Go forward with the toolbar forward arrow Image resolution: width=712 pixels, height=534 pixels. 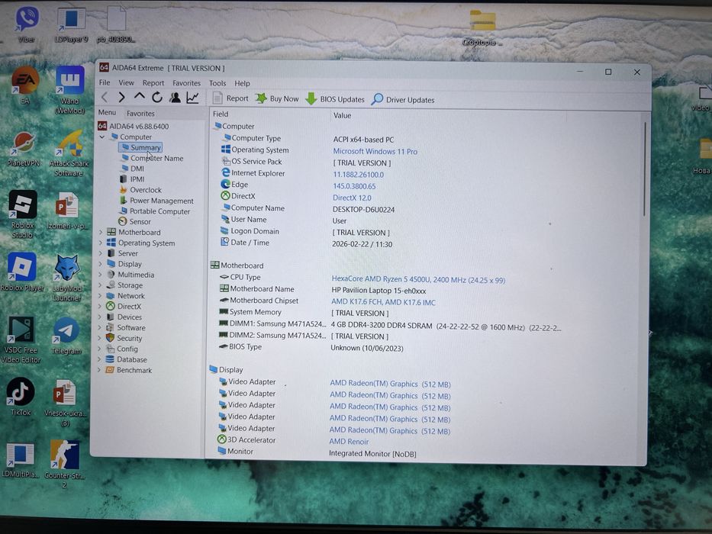121,97
